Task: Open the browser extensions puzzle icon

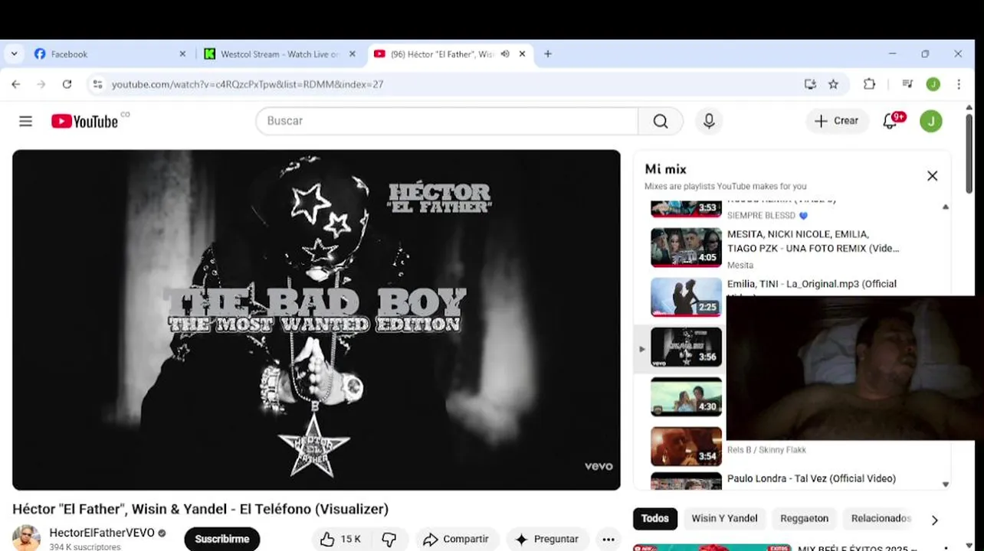Action: coord(869,84)
